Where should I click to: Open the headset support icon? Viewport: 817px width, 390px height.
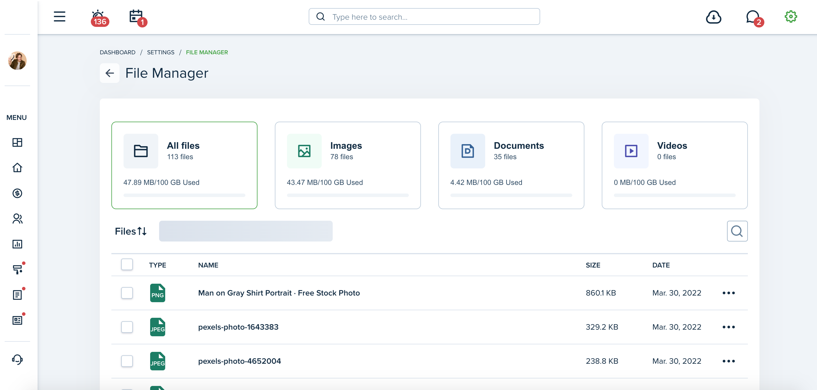tap(17, 359)
